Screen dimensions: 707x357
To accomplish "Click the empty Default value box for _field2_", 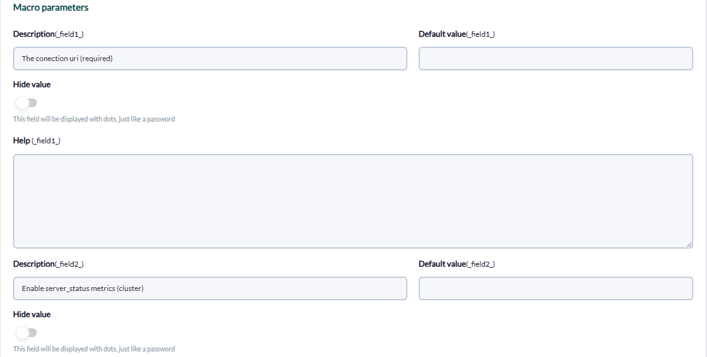I will (x=556, y=288).
